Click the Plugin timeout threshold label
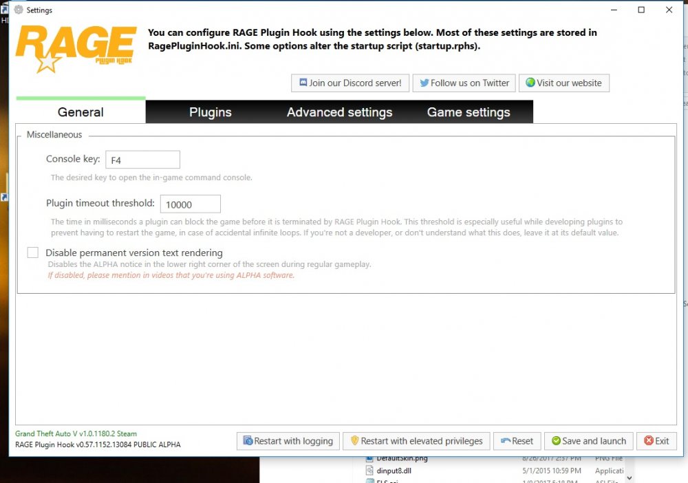 click(100, 203)
